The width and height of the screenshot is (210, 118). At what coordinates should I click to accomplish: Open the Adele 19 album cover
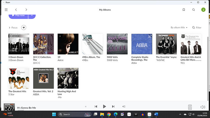(68, 44)
